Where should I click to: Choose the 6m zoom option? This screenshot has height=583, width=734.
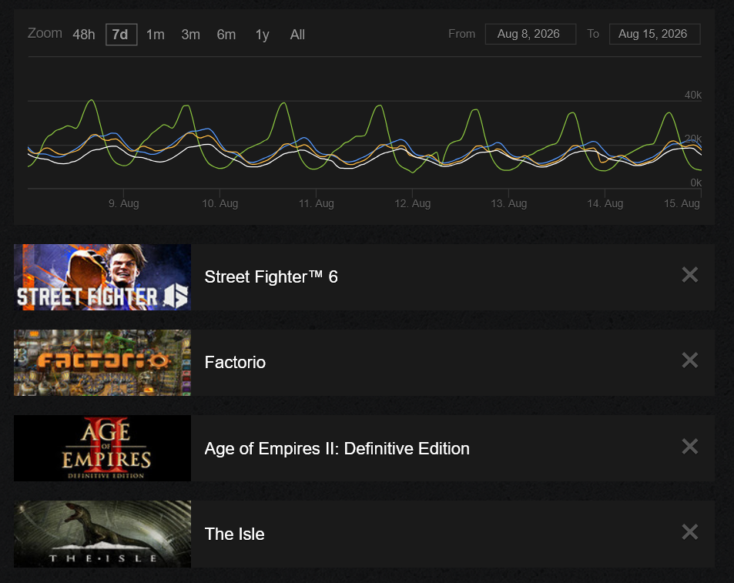(226, 35)
